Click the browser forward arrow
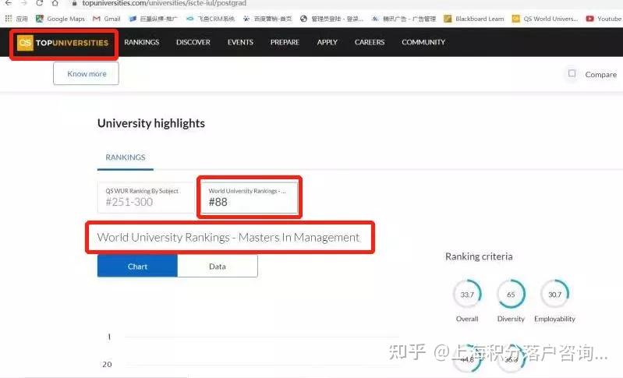Image resolution: width=623 pixels, height=378 pixels. pos(24,3)
